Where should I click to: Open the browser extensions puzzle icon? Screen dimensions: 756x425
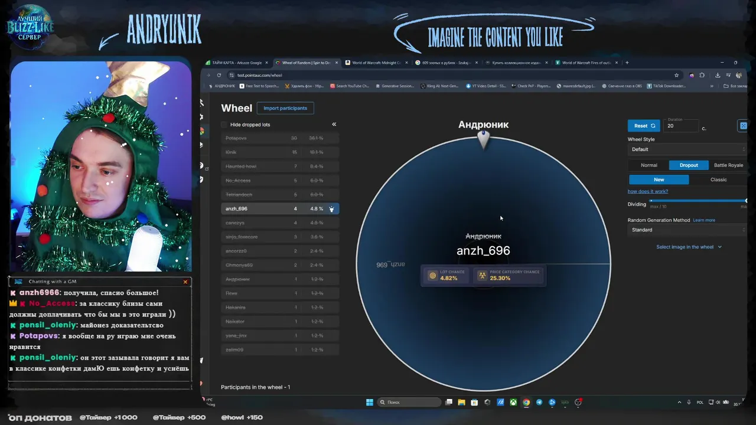click(702, 75)
